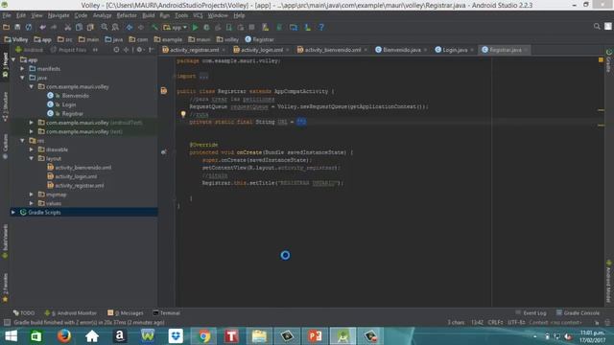
Task: Click UTF-8 encoding in status bar
Action: [x=516, y=323]
